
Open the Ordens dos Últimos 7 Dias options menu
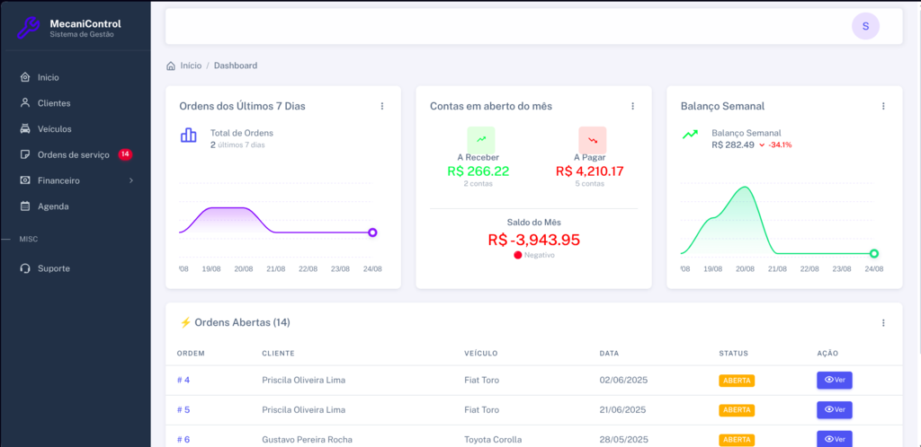tap(382, 106)
